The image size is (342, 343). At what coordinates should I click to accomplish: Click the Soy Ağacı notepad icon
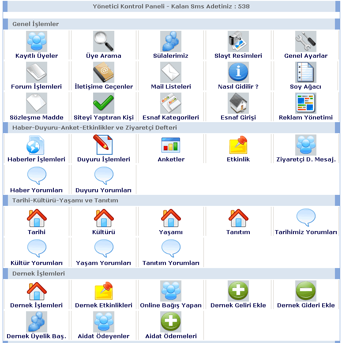coord(306,72)
